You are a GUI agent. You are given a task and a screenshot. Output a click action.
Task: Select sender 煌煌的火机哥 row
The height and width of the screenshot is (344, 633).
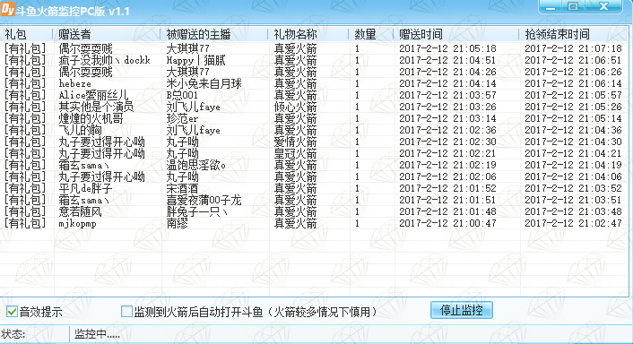coord(314,118)
